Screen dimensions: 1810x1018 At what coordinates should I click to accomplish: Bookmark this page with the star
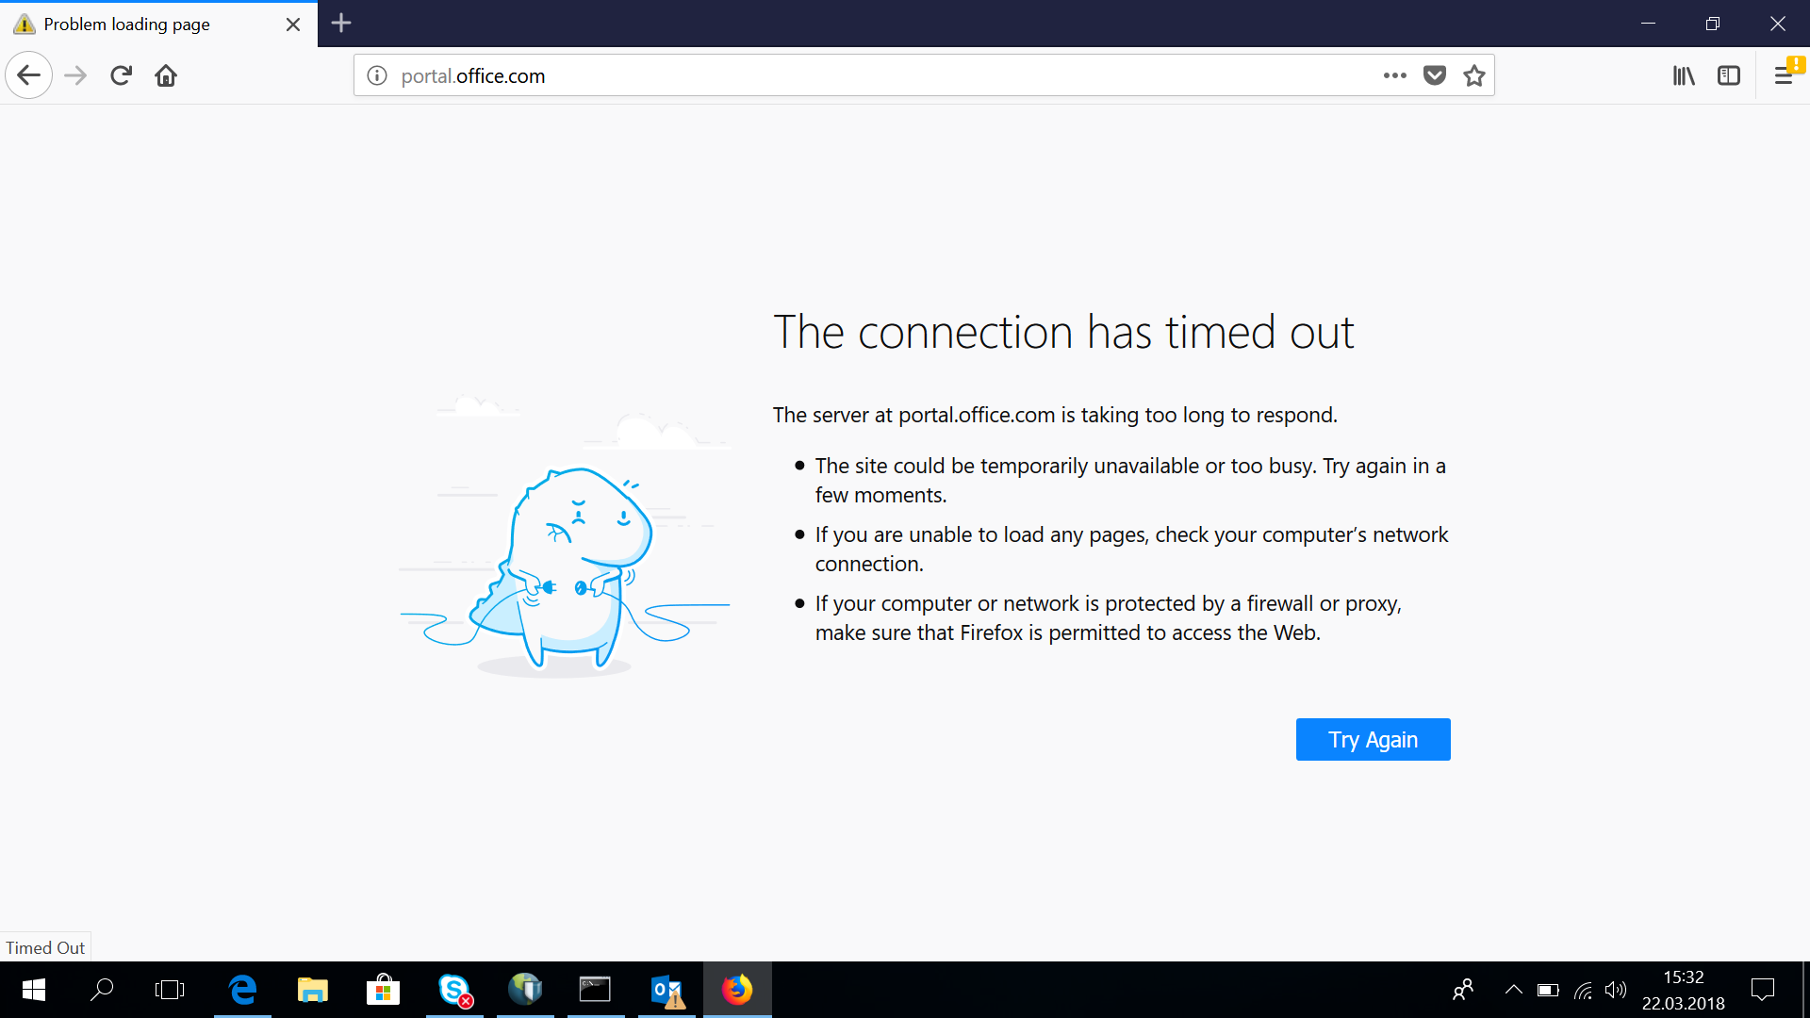pyautogui.click(x=1474, y=75)
